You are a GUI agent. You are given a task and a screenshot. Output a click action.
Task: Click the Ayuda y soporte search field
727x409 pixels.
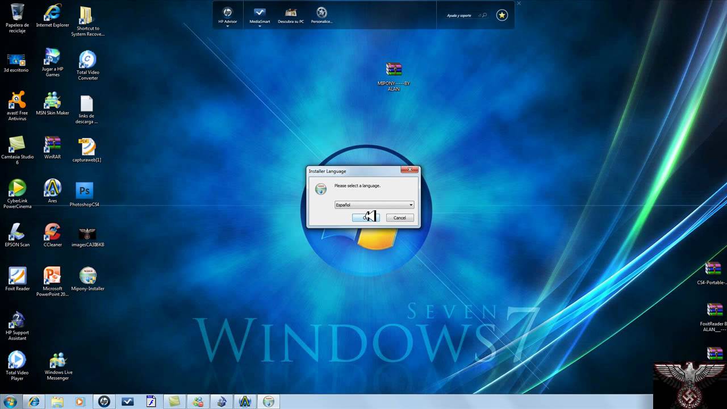pyautogui.click(x=467, y=15)
